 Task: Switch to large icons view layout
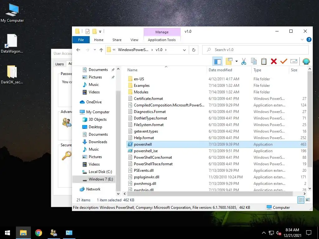click(308, 200)
